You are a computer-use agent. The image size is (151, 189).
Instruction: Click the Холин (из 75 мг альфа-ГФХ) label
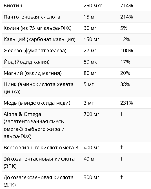(37, 28)
